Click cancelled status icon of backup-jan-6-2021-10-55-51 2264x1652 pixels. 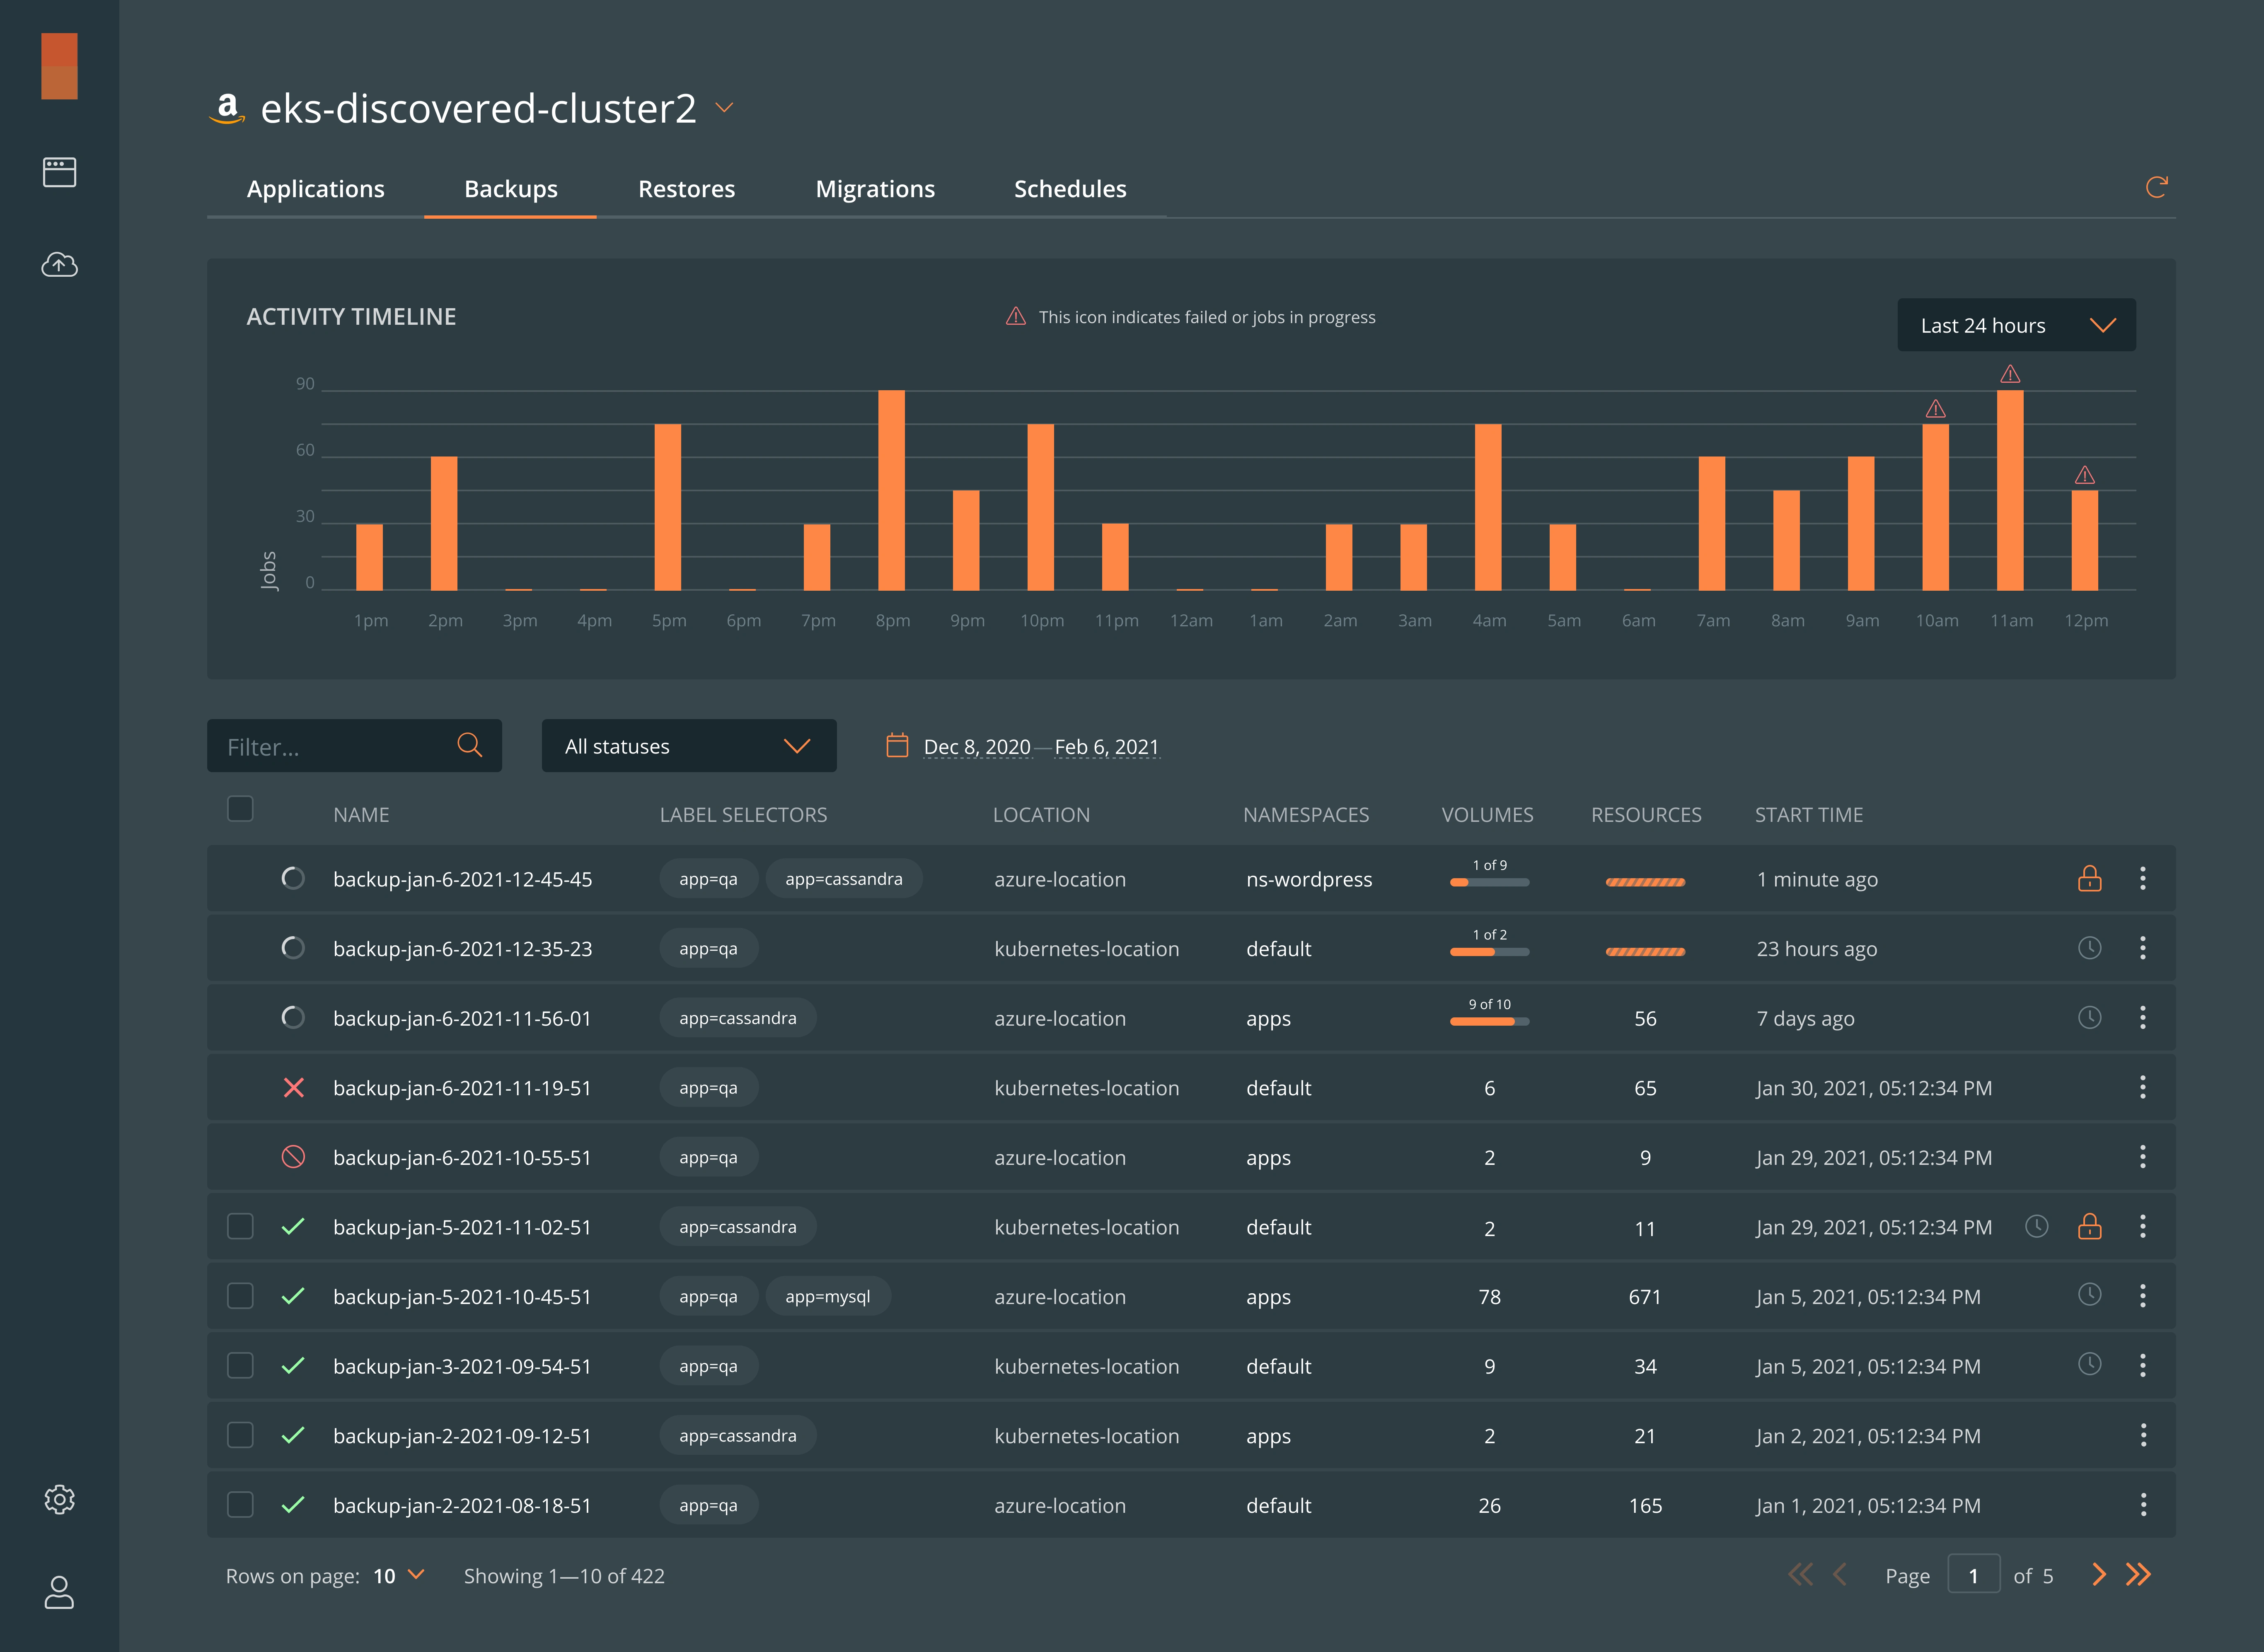(x=293, y=1157)
